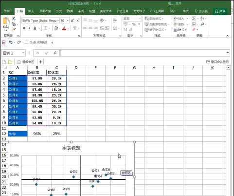Click the Find magnifier icon
234x196 pixels.
click(x=202, y=24)
